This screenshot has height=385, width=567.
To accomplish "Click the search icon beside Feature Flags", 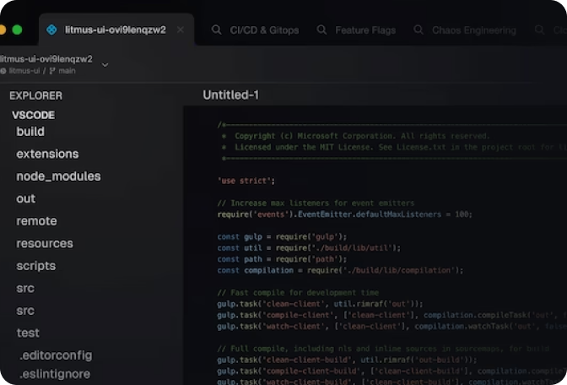I will tap(321, 30).
